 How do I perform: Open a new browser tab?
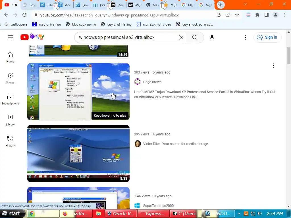221,5
